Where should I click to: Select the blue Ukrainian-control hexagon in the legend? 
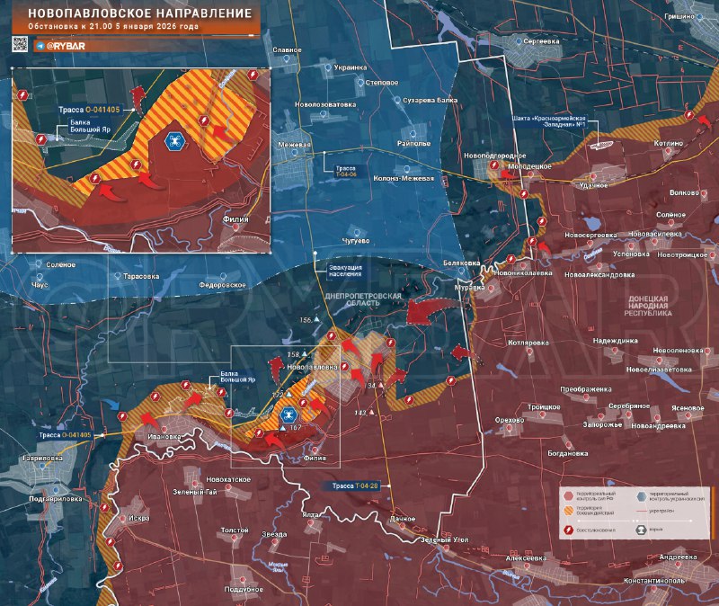[640, 495]
